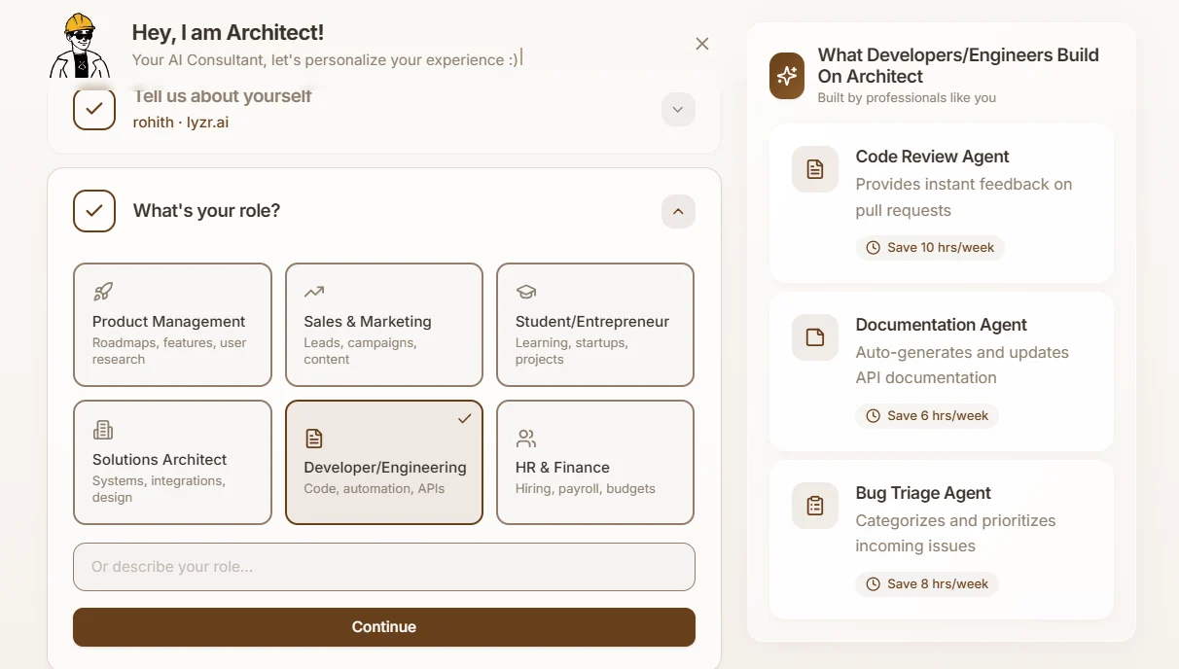The width and height of the screenshot is (1179, 669).
Task: Click the graduation cap icon on Student/Entrepreneur
Action: pyautogui.click(x=526, y=292)
